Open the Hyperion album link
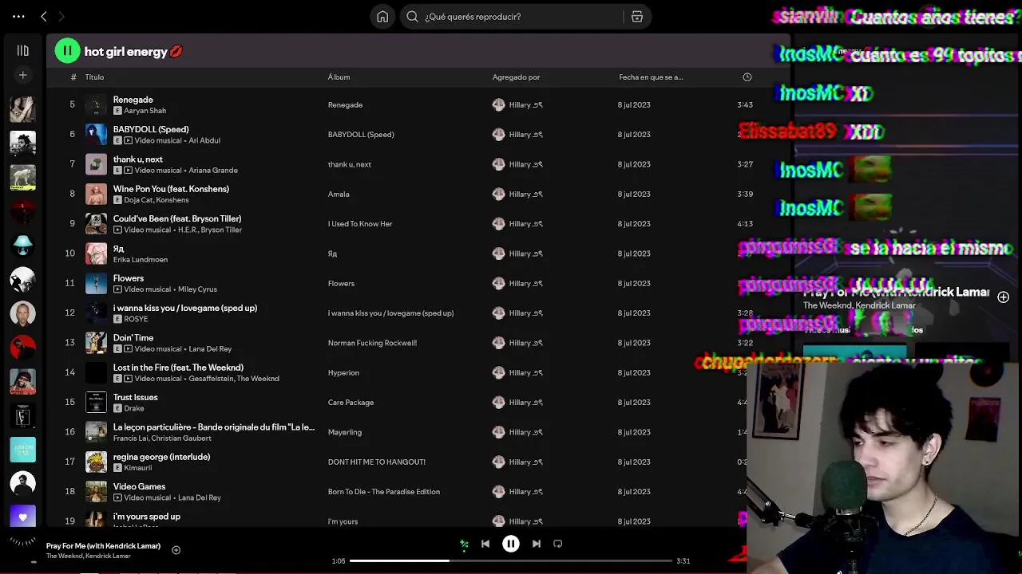This screenshot has height=574, width=1022. pos(343,372)
